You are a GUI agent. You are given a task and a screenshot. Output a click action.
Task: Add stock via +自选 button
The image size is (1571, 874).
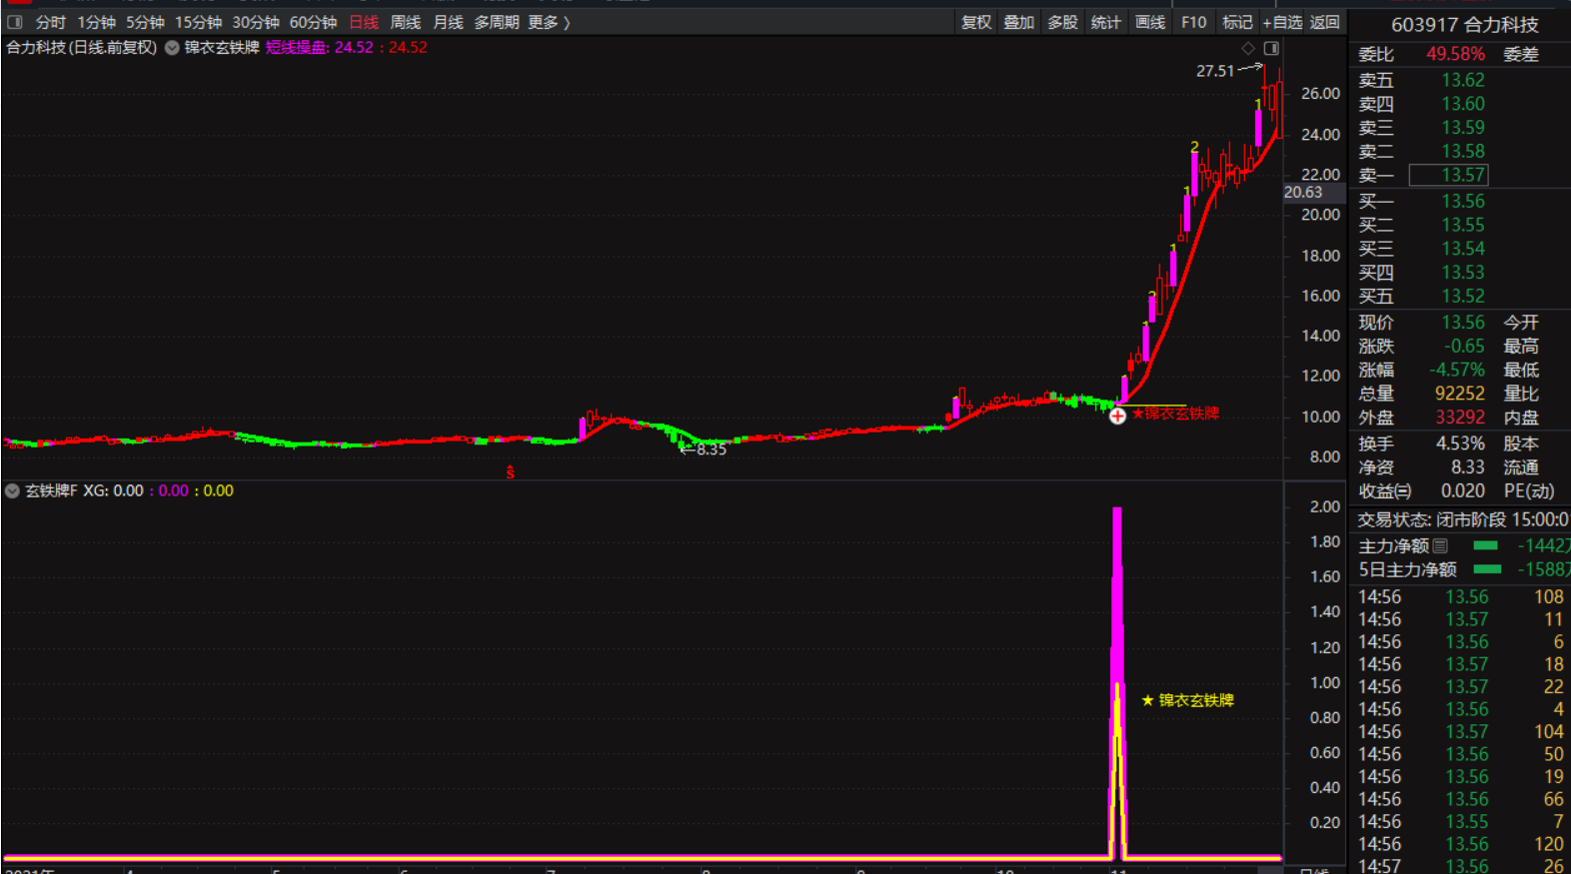tap(1281, 22)
